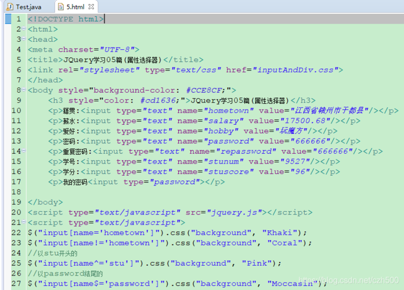The width and height of the screenshot is (404, 290).
Task: Collapse the fold marker on line 14
Action: coord(24,150)
